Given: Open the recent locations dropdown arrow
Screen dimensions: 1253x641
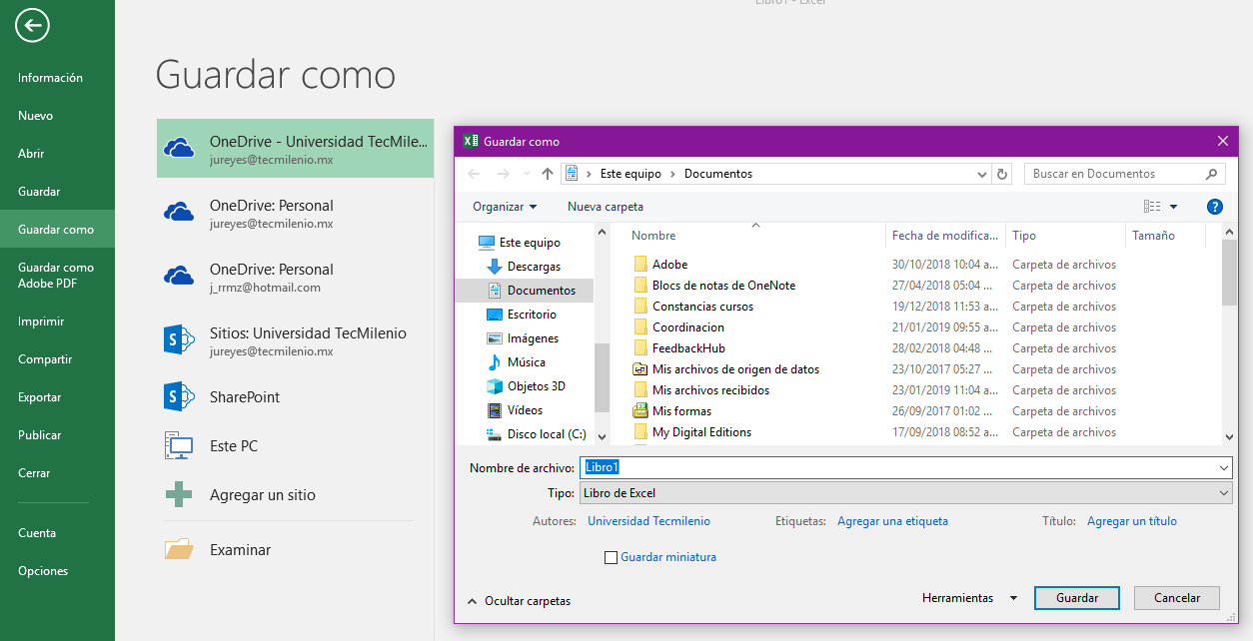Looking at the screenshot, I should (527, 174).
